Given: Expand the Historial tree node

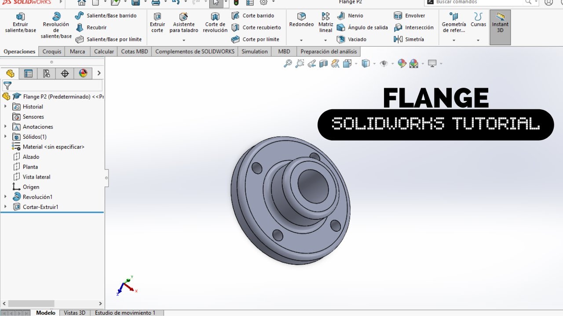Looking at the screenshot, I should tap(5, 107).
